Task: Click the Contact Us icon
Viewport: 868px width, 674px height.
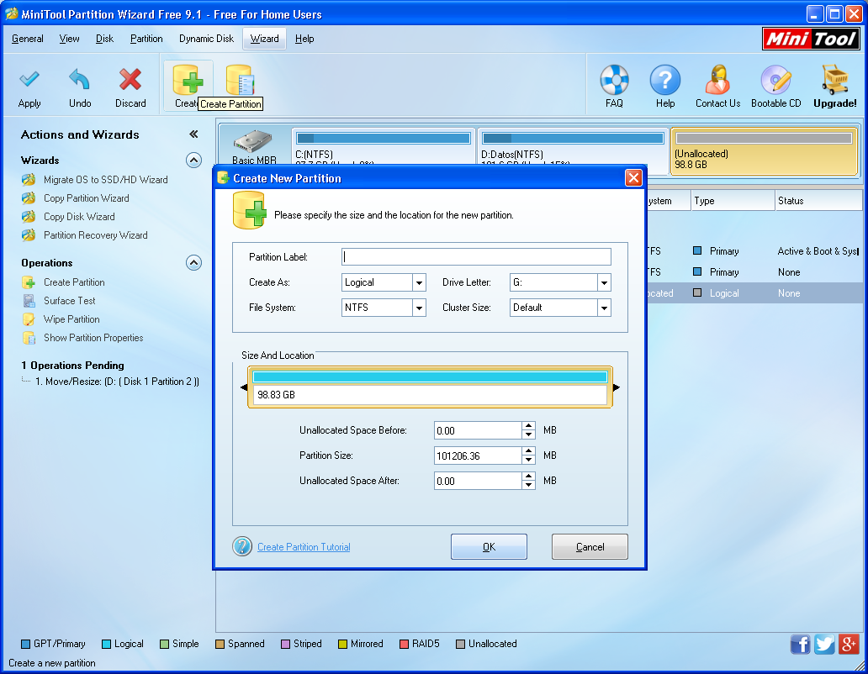Action: pyautogui.click(x=717, y=84)
